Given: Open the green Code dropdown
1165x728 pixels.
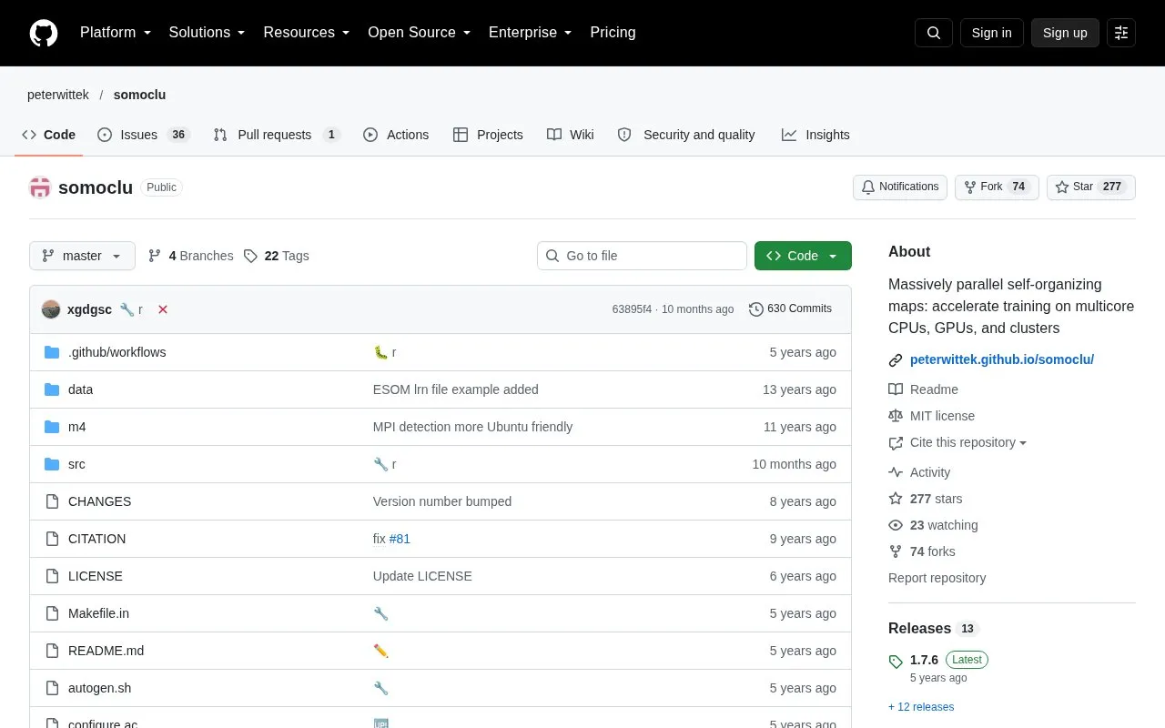Looking at the screenshot, I should 803,256.
